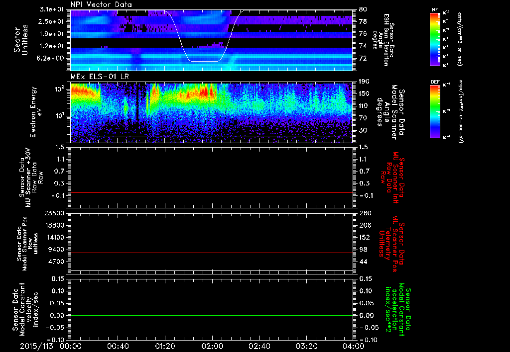Click the "01:20" time tick label

point(164,346)
